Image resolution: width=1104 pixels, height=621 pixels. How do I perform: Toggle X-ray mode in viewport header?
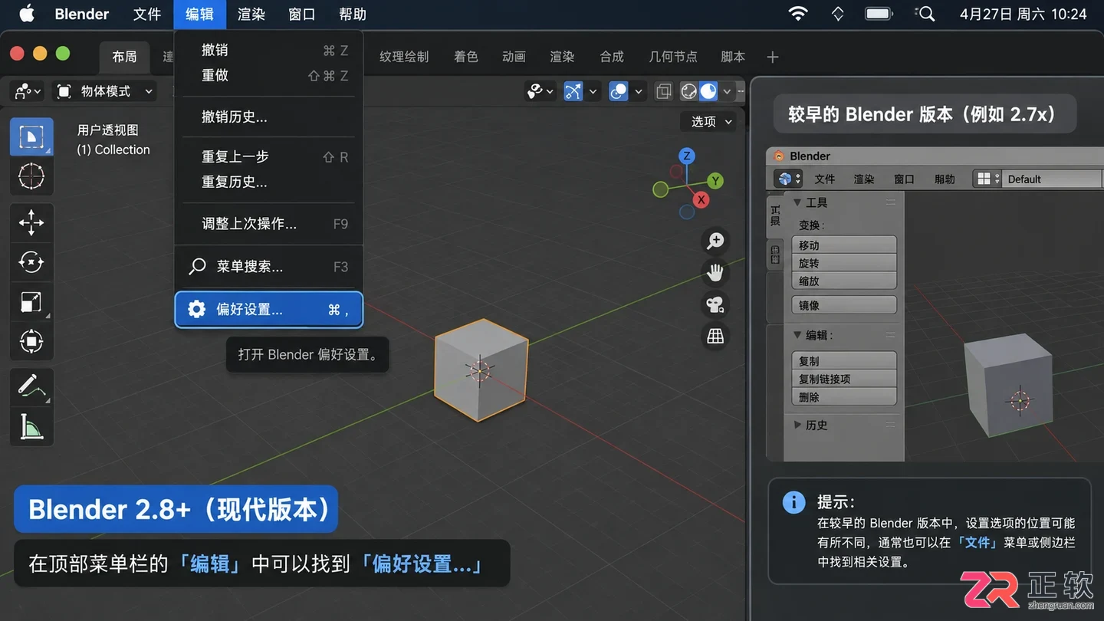click(664, 91)
